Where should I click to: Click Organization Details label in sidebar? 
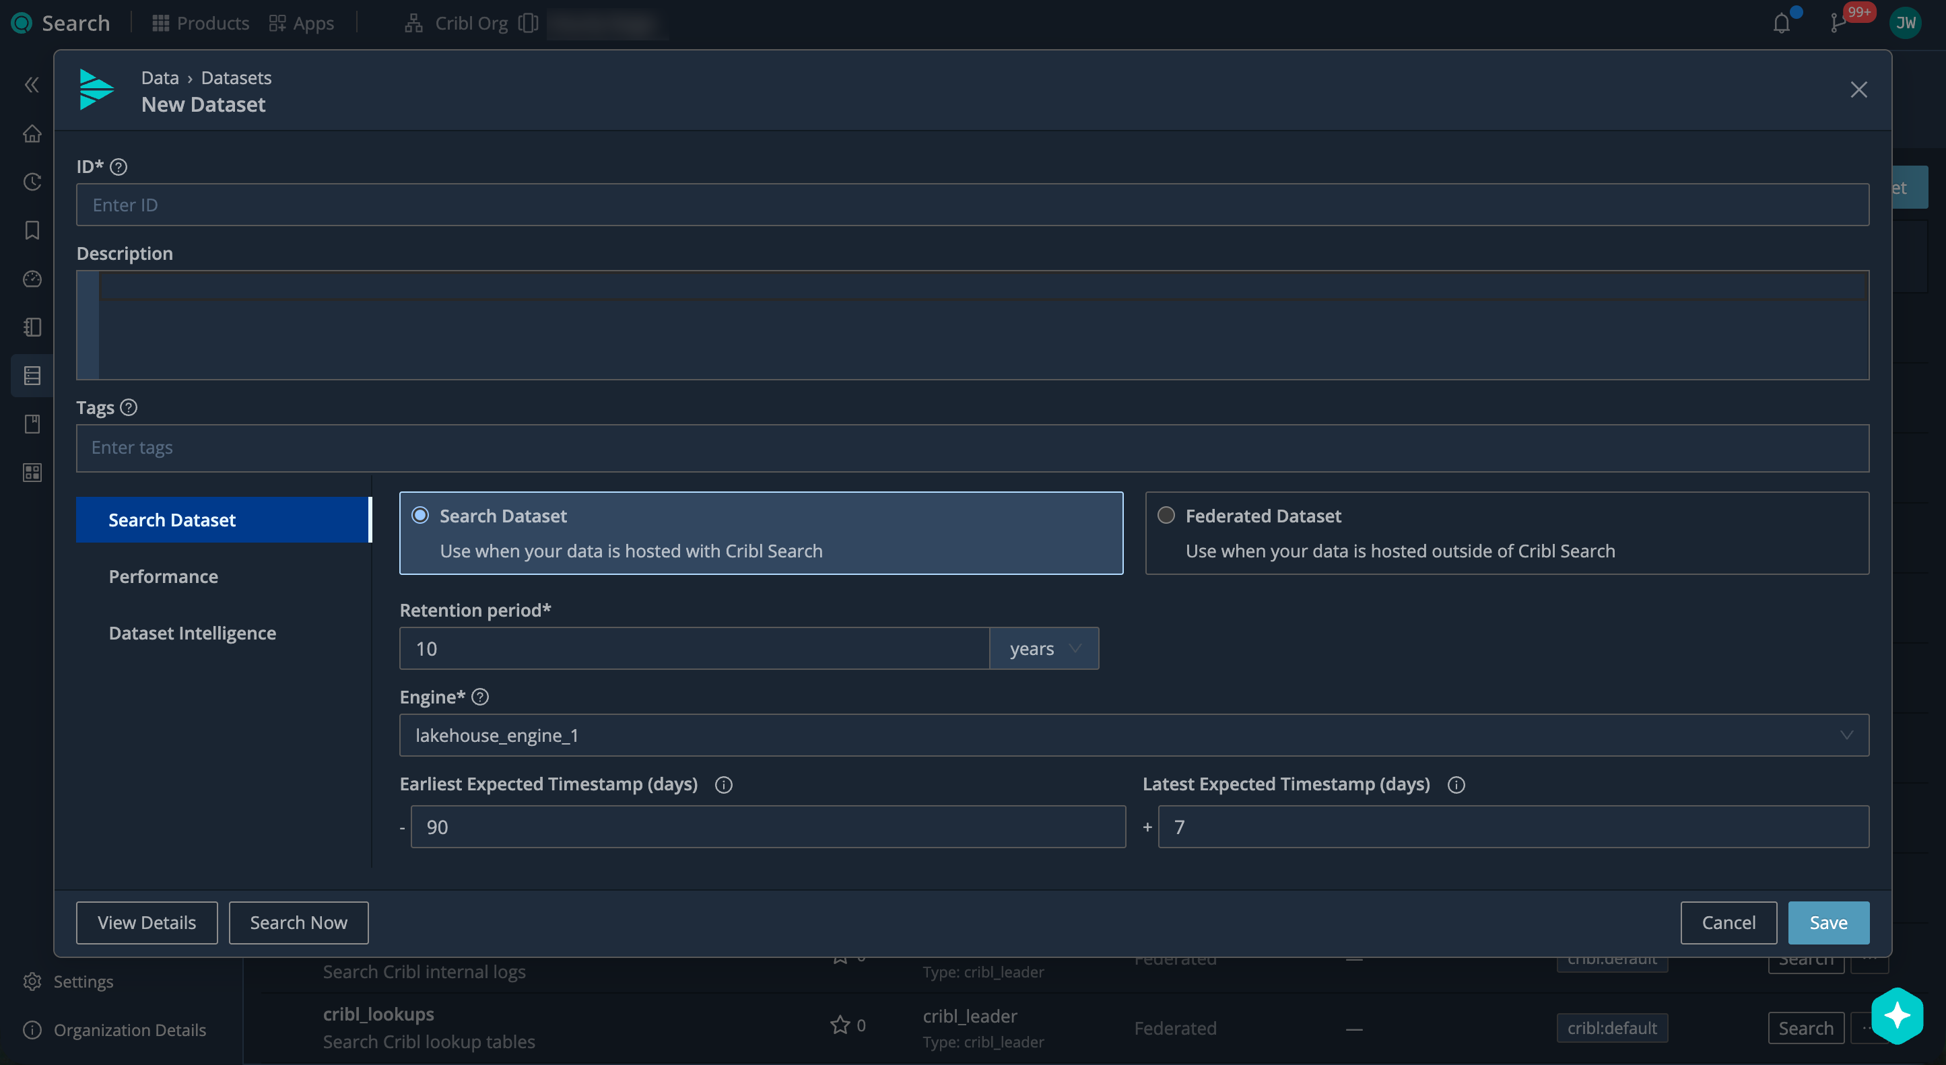(x=130, y=1030)
